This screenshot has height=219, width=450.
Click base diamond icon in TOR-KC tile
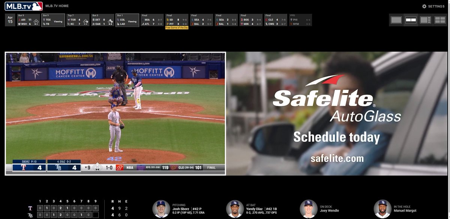86,22
